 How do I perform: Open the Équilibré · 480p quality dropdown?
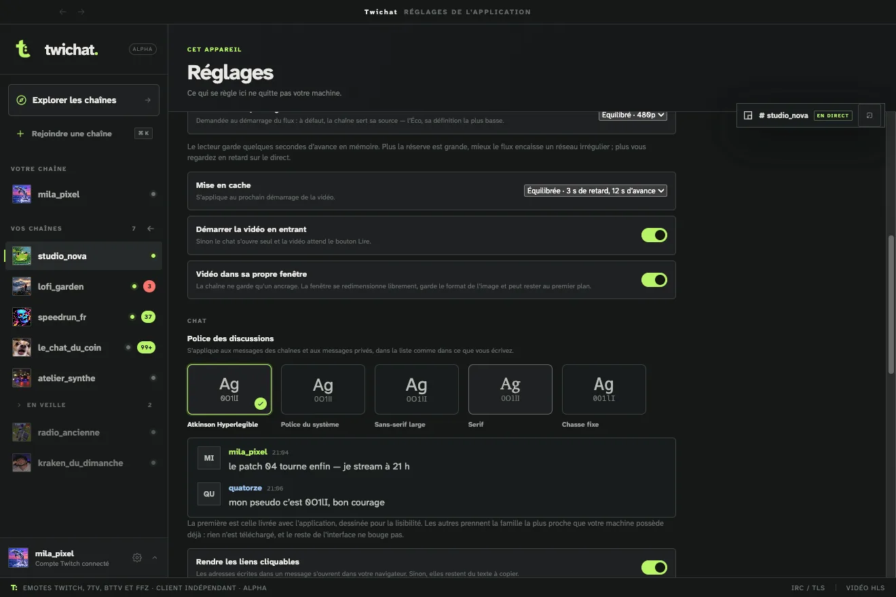(633, 115)
